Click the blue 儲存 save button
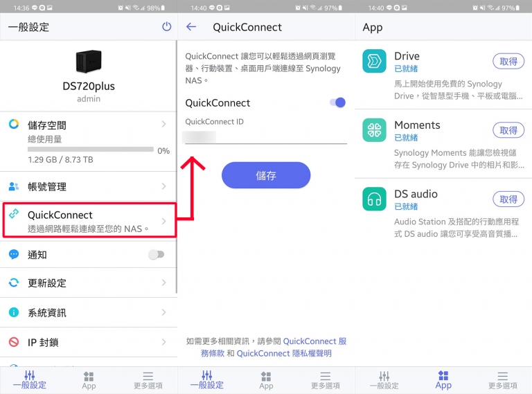Image resolution: width=532 pixels, height=394 pixels. 266,175
